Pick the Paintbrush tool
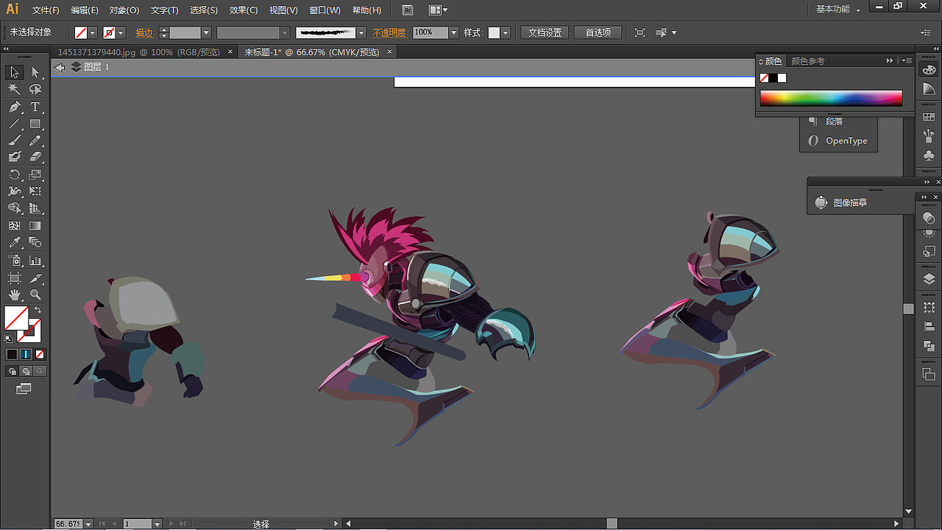 coord(14,141)
